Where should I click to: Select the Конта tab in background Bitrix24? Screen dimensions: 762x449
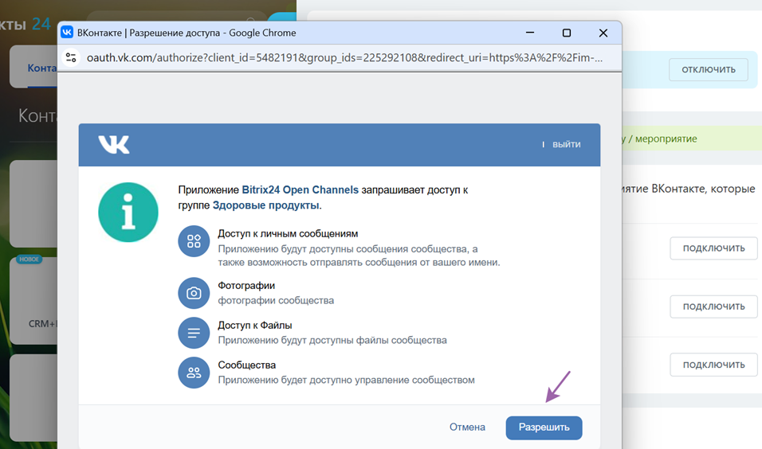click(41, 68)
